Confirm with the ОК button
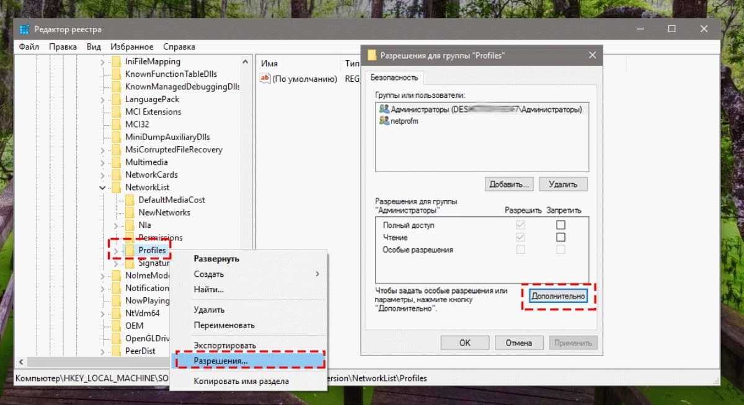The height and width of the screenshot is (405, 744). pyautogui.click(x=465, y=342)
